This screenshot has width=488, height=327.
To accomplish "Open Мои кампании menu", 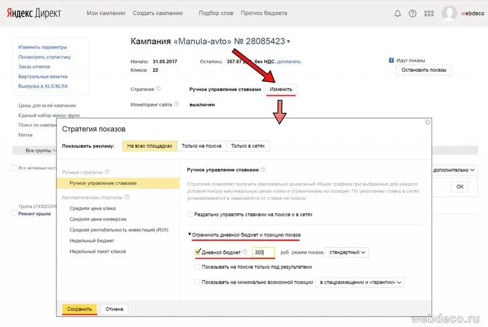I will [106, 13].
